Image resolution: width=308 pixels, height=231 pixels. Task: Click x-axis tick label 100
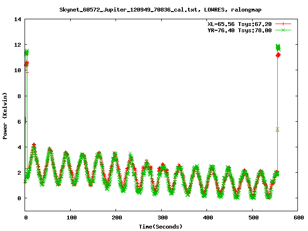tap(71, 218)
